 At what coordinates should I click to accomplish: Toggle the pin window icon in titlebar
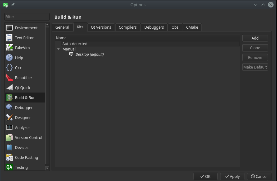pos(13,5)
